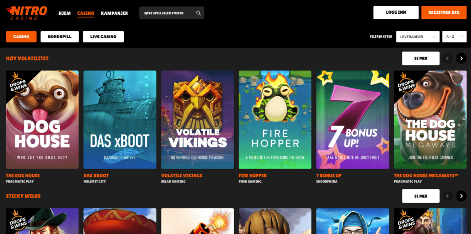Open the 7 Bonus Up game thumbnail
Image resolution: width=471 pixels, height=234 pixels.
(353, 120)
